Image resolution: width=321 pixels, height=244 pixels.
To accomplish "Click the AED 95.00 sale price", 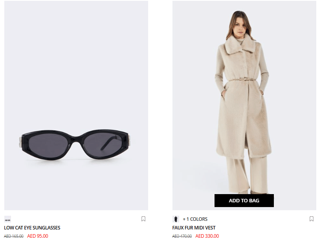I will (x=38, y=236).
